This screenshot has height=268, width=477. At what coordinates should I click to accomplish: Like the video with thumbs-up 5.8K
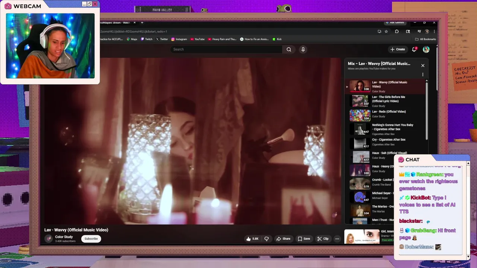click(x=252, y=239)
